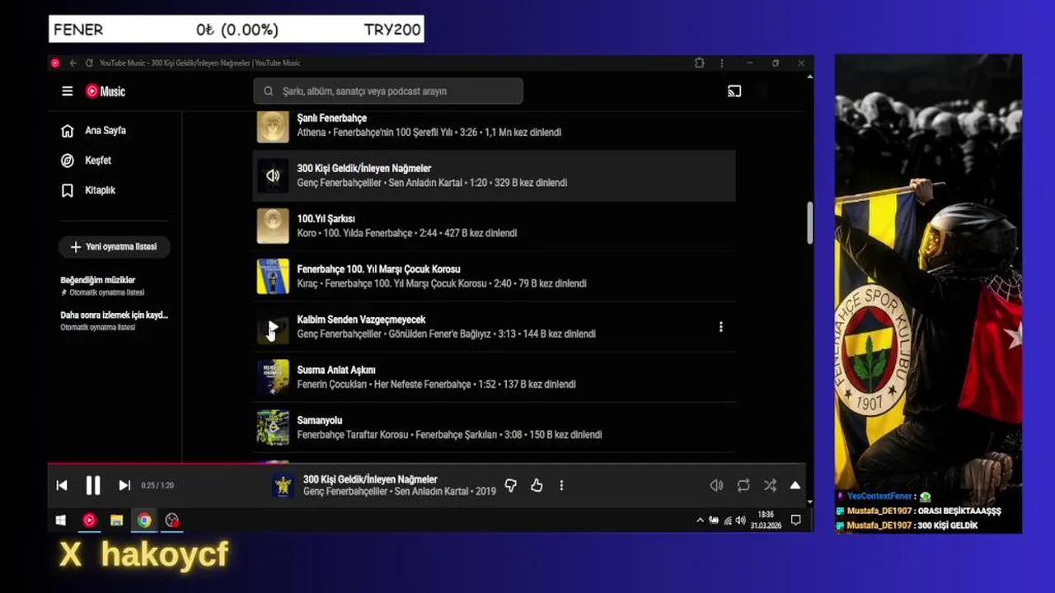This screenshot has height=593, width=1055.
Task: Open the player bar three-dot menu
Action: 561,486
